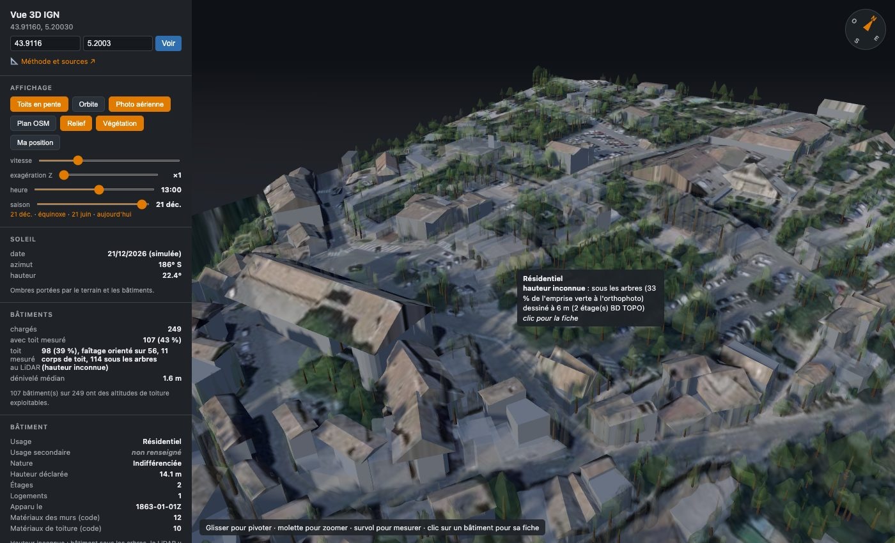Choose the équinoxe season preset
Screen dimensions: 895x543
[x=51, y=215]
